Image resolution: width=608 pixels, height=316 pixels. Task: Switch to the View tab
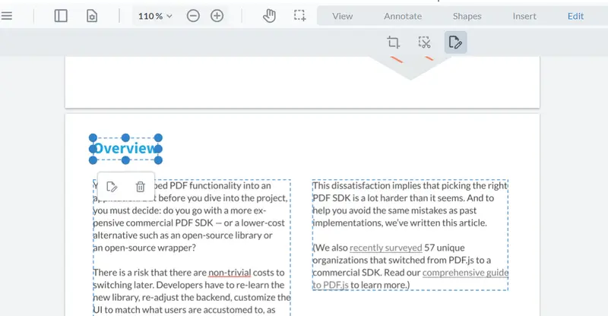[x=343, y=16]
